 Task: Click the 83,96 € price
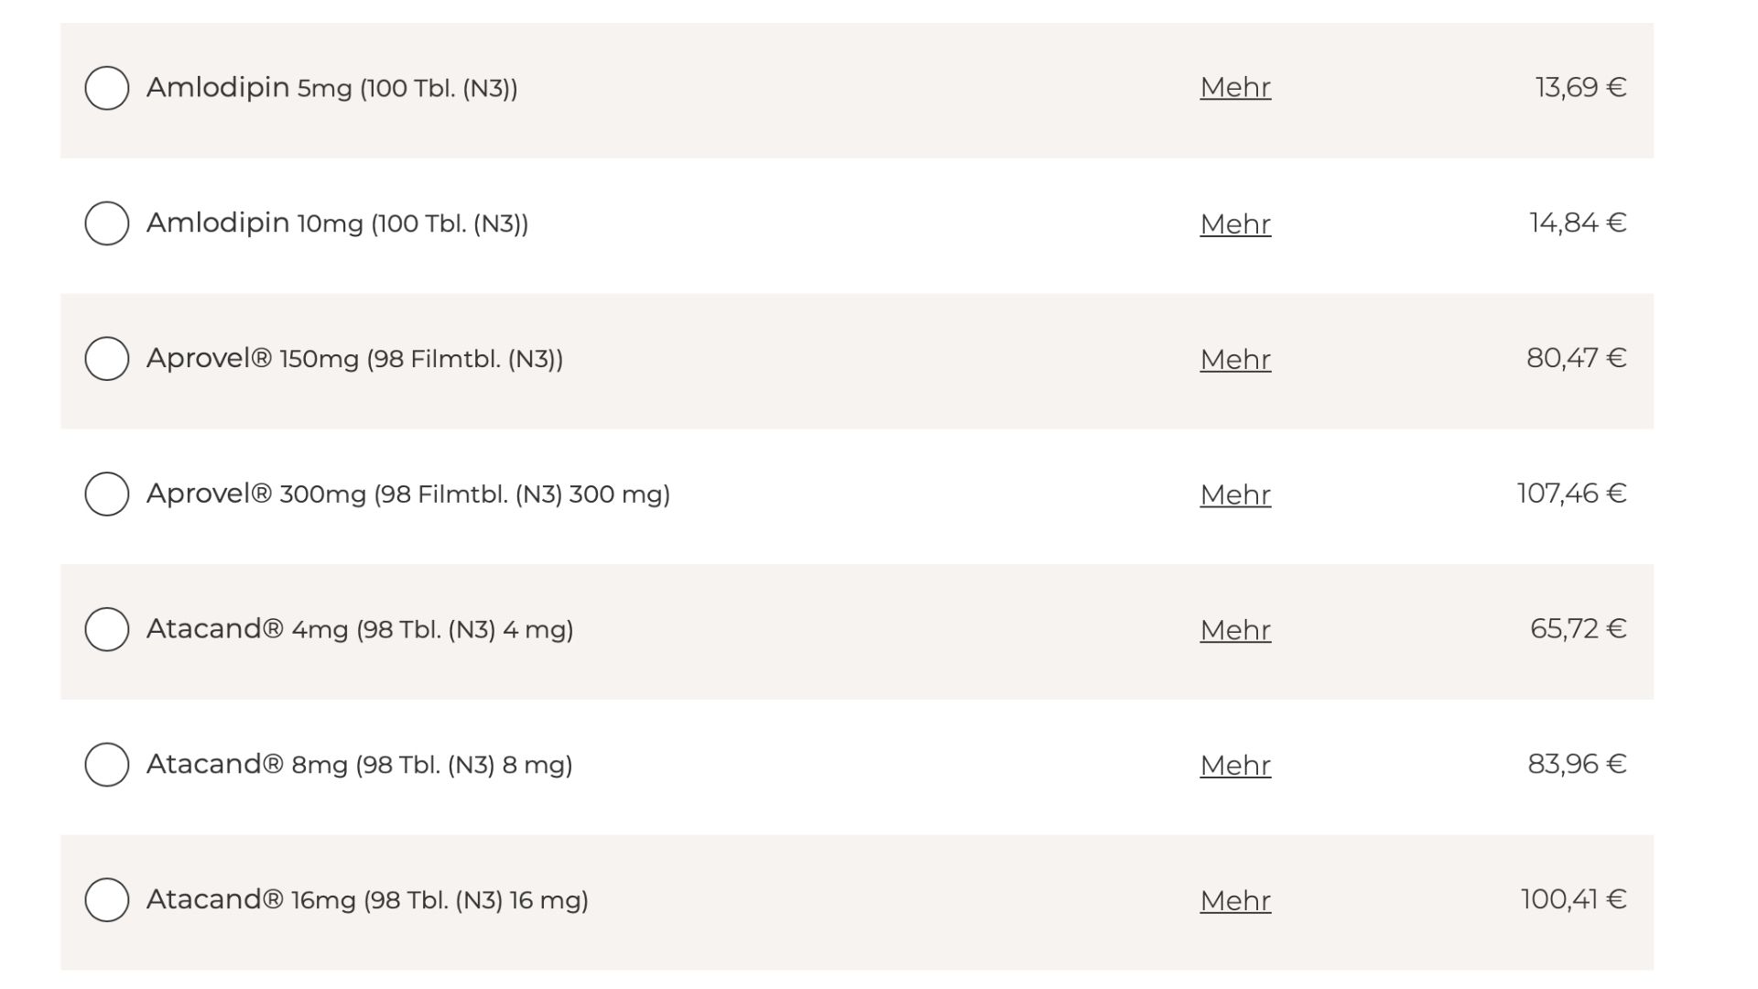click(x=1577, y=765)
